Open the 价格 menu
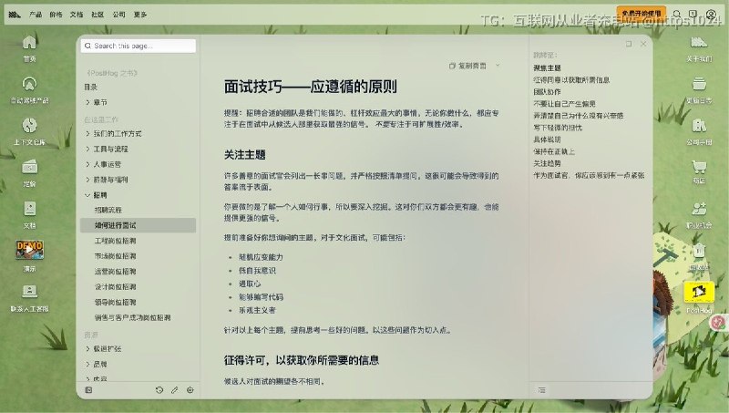The width and height of the screenshot is (729, 413). [x=56, y=15]
